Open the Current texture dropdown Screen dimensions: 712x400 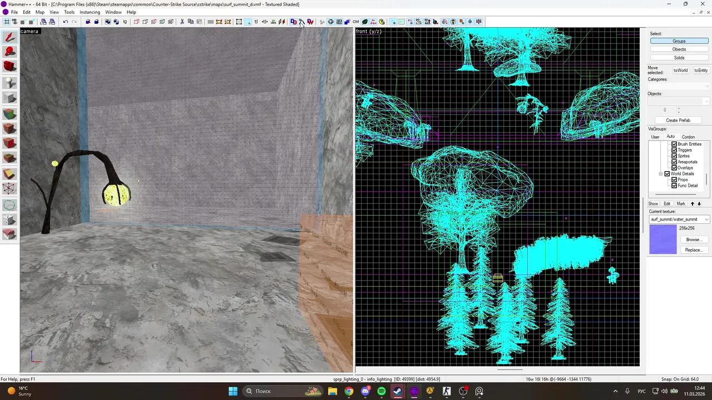click(679, 219)
